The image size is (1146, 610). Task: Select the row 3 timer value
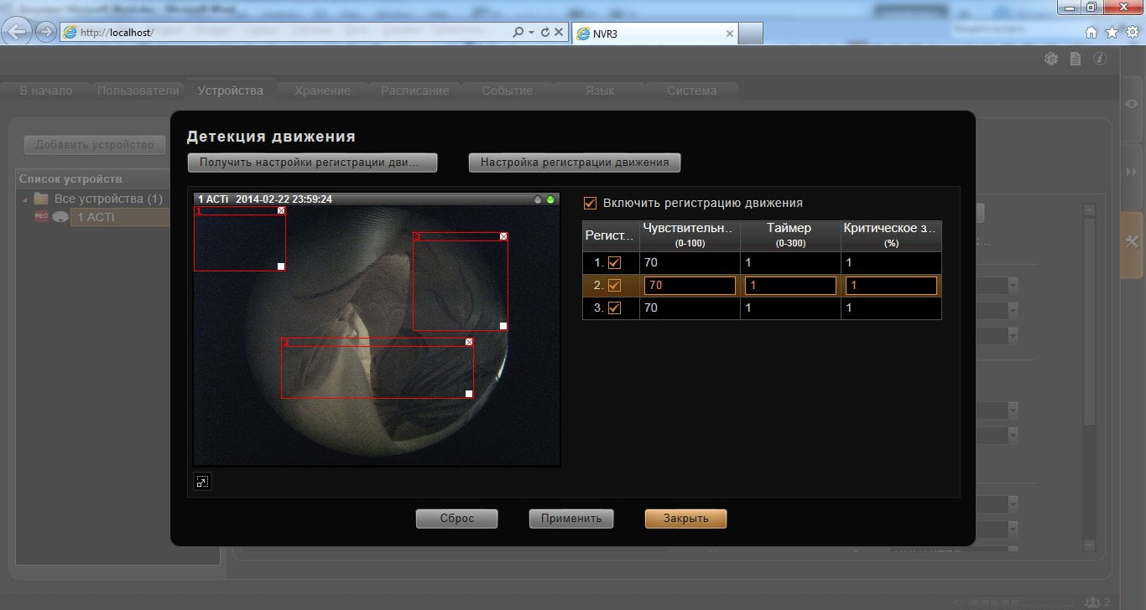[750, 308]
